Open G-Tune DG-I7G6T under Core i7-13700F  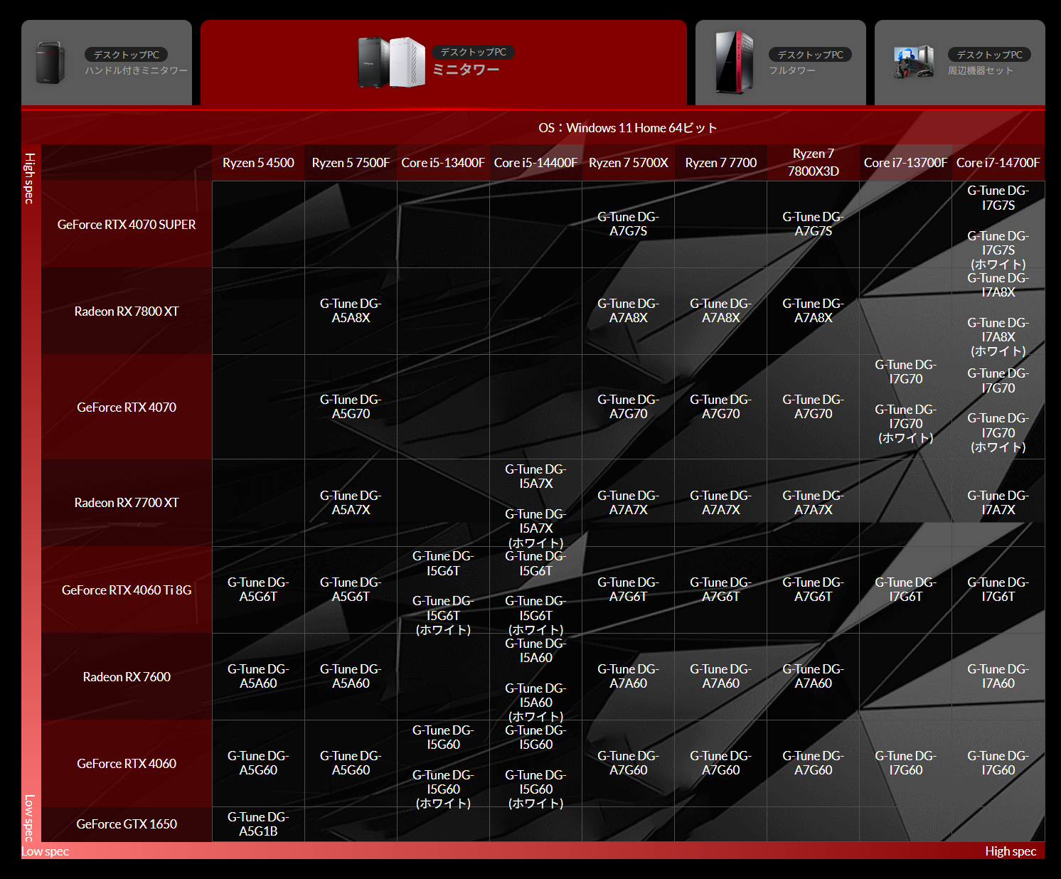click(906, 590)
